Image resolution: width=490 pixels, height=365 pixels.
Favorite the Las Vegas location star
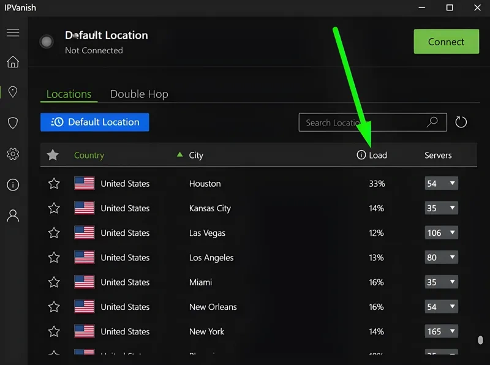click(x=54, y=233)
